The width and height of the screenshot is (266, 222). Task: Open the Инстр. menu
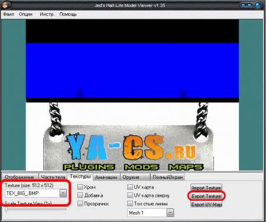(47, 14)
